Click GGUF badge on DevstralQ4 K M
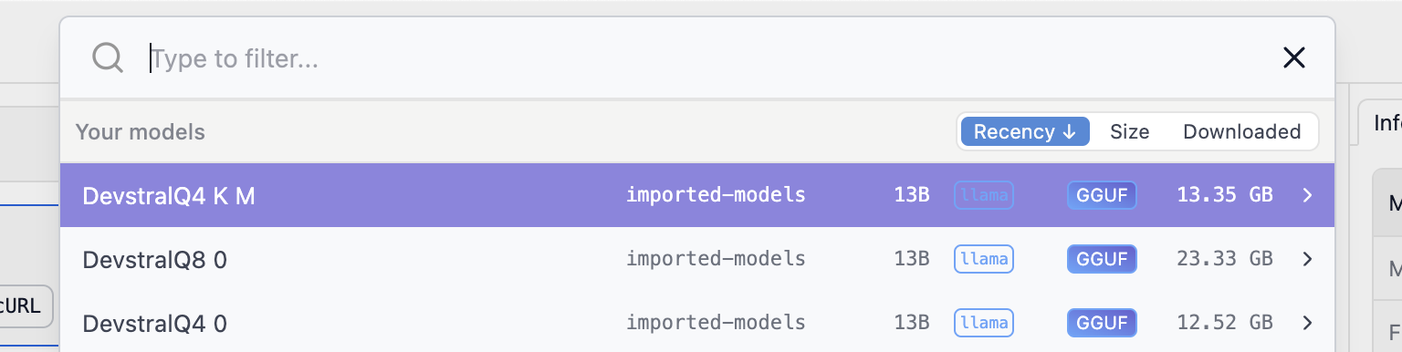1402x352 pixels. (x=1101, y=195)
